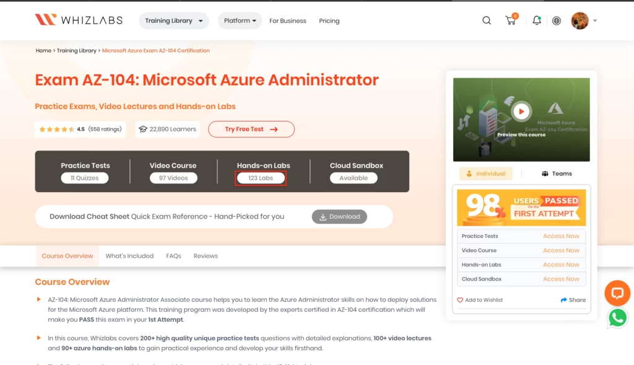
Task: Click the globe language icon
Action: point(557,20)
